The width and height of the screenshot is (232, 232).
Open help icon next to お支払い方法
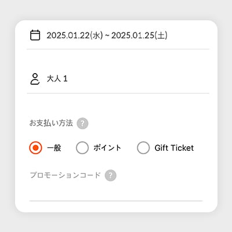tap(82, 124)
